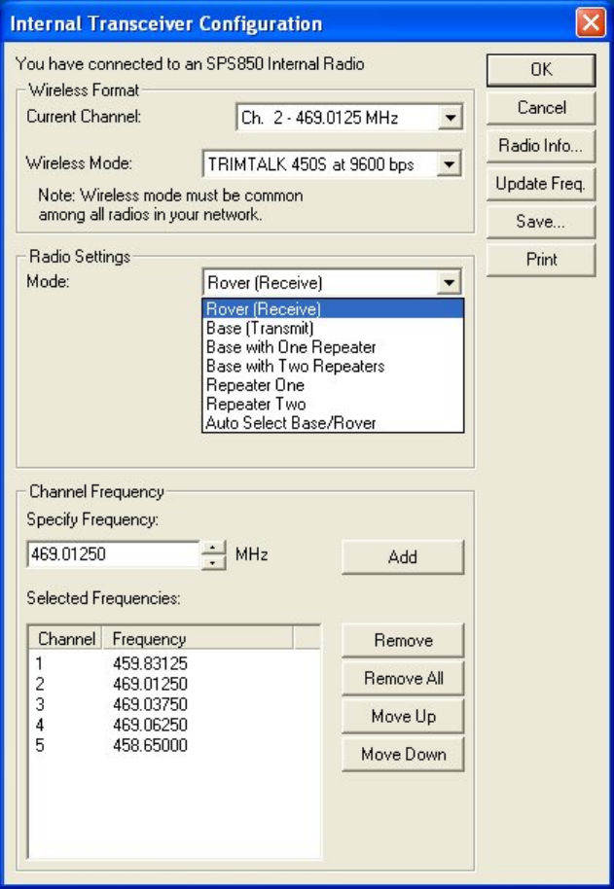
Task: Open the Current Channel dropdown arrow
Action: click(x=451, y=118)
